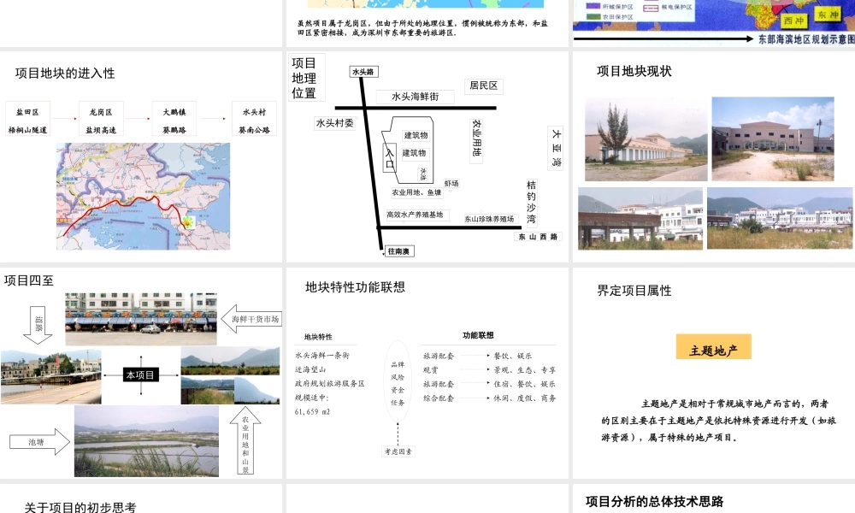Select the 项目地理位置 title box

click(306, 78)
